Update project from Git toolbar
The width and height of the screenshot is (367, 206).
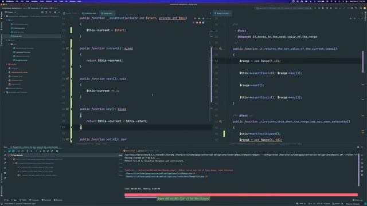coord(340,8)
